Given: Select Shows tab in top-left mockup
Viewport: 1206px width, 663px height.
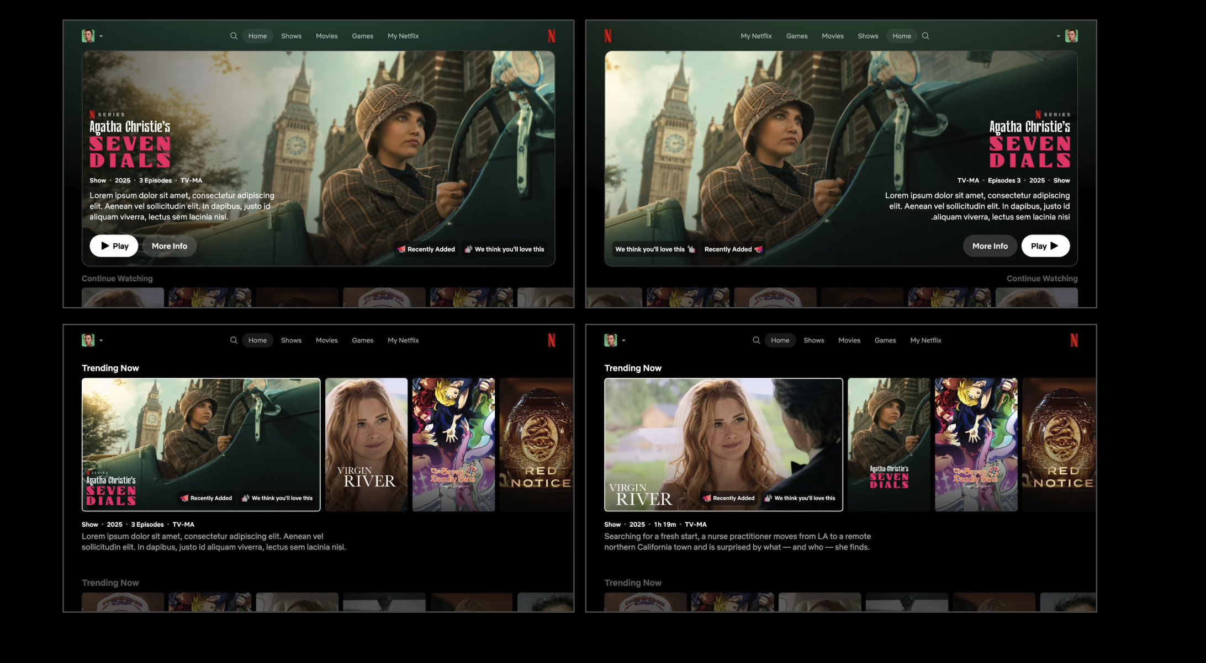Looking at the screenshot, I should [291, 36].
